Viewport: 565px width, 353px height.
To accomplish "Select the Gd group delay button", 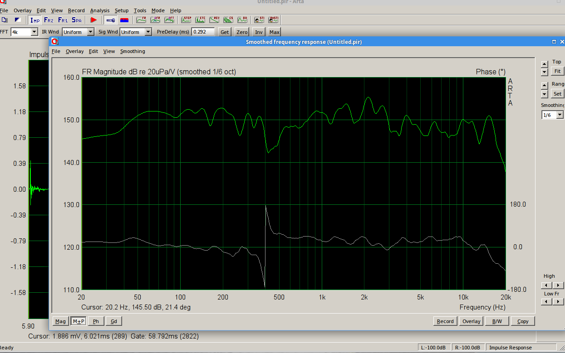I will (x=113, y=321).
